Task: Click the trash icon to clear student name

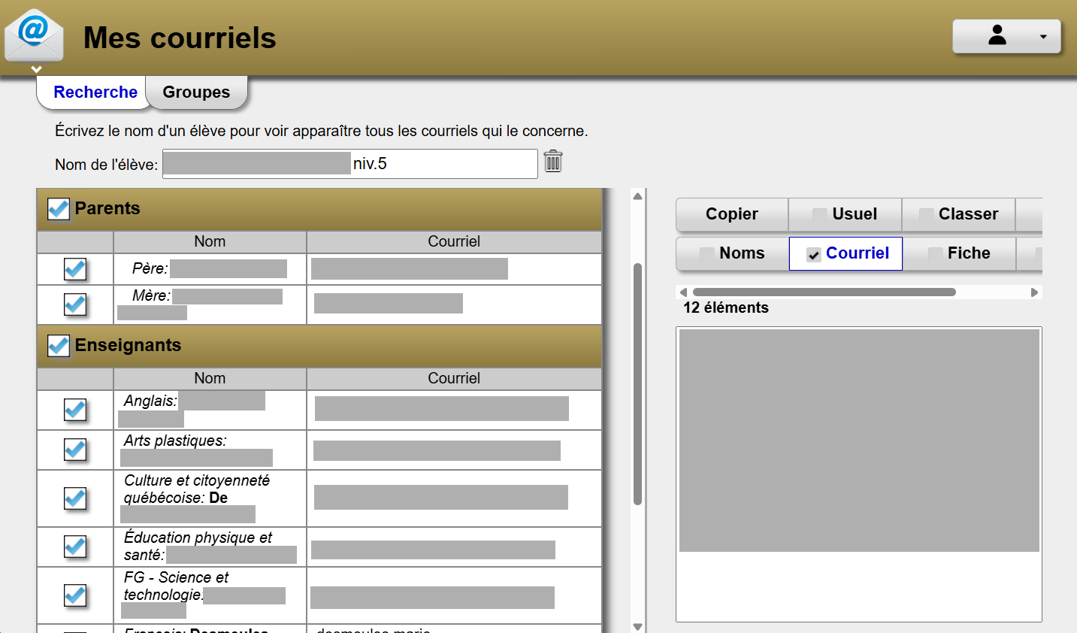Action: [x=553, y=161]
